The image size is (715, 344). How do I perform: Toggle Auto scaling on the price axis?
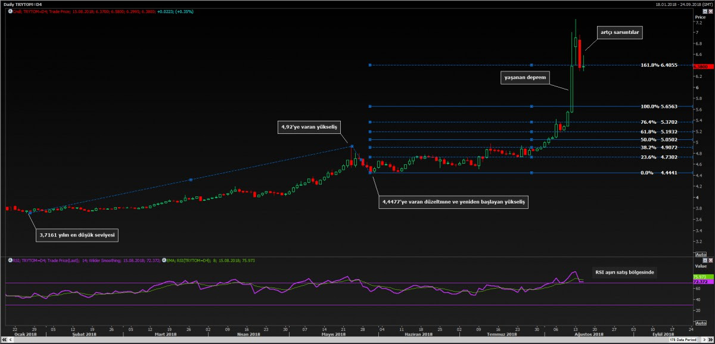(x=700, y=255)
